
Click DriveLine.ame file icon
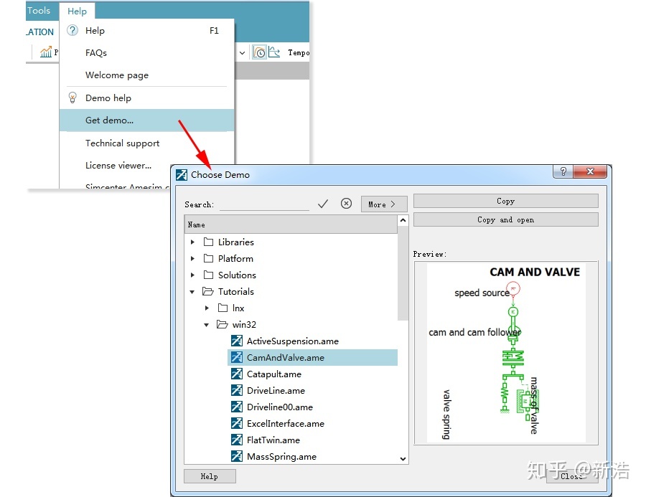(236, 390)
